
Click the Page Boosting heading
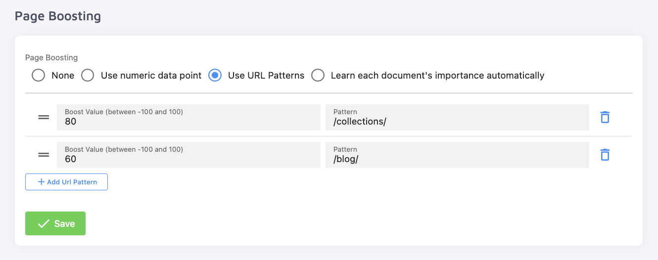57,16
